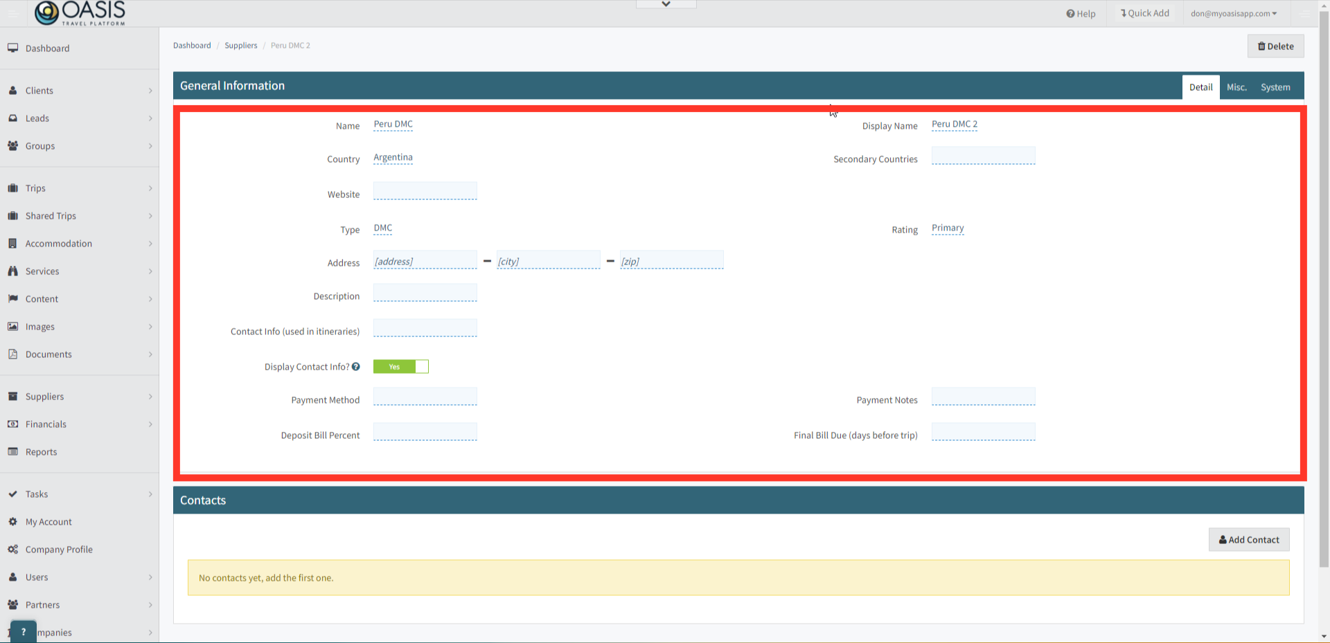Click the floating help question mark button

click(23, 631)
